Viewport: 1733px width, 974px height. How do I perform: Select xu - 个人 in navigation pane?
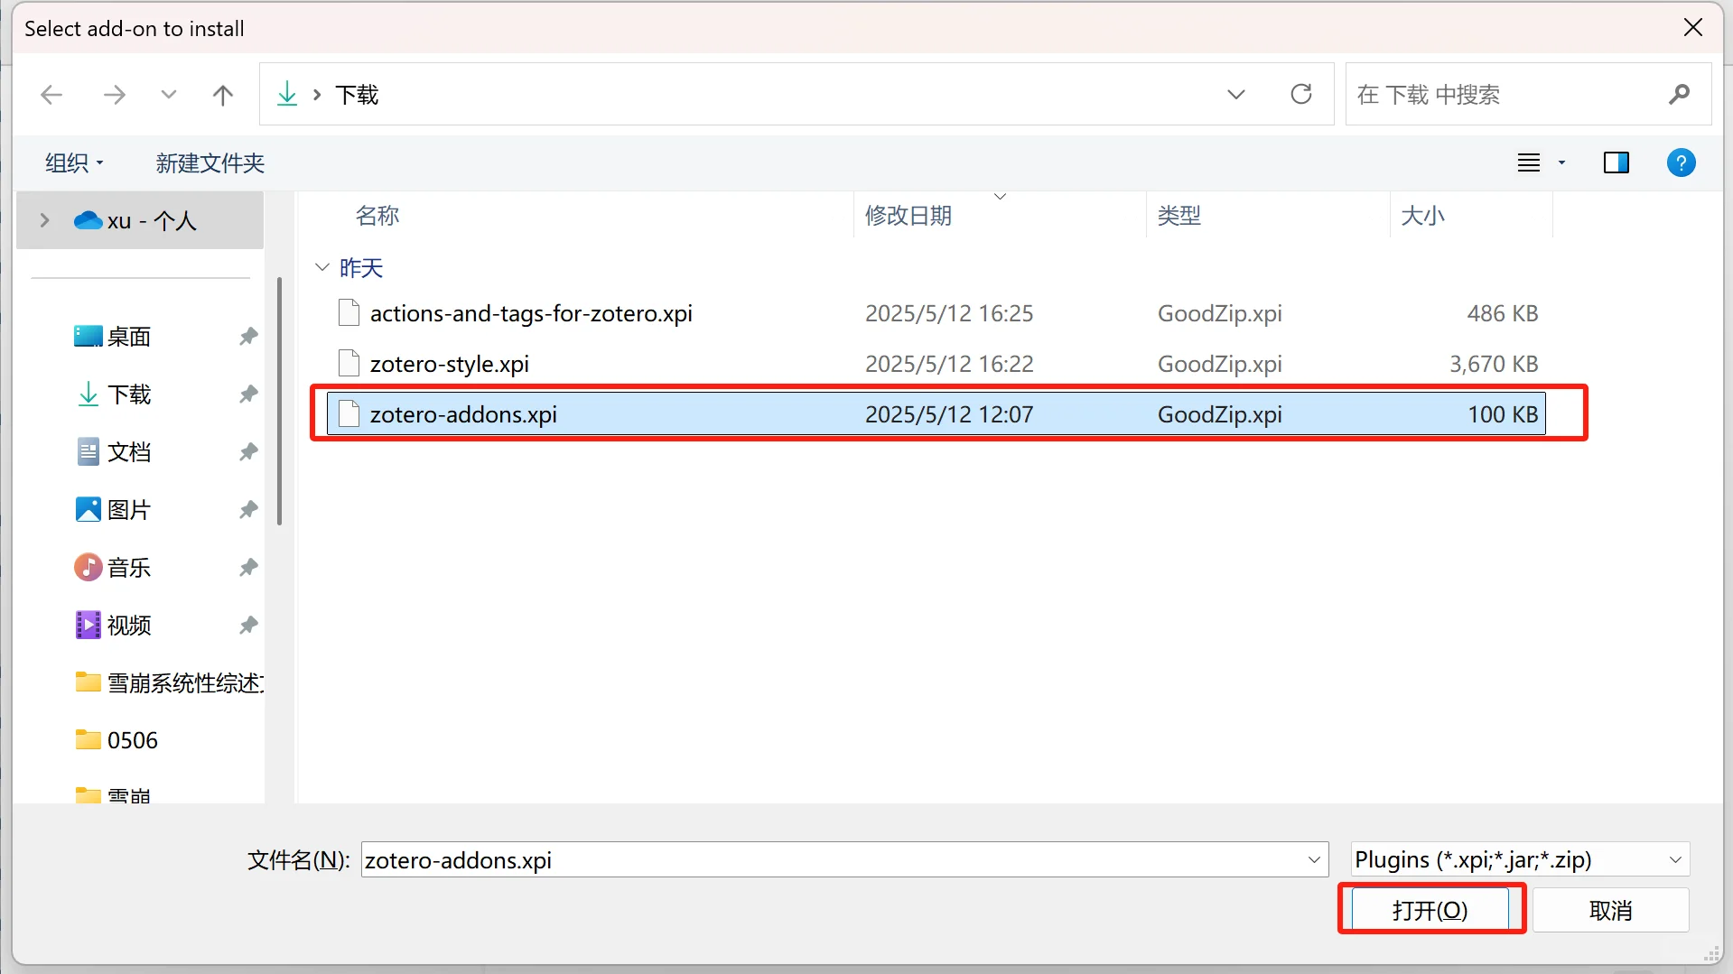point(140,220)
